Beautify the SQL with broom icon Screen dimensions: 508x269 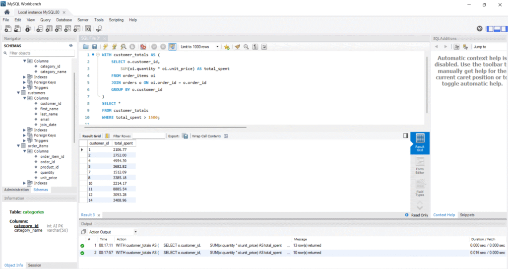click(x=238, y=47)
